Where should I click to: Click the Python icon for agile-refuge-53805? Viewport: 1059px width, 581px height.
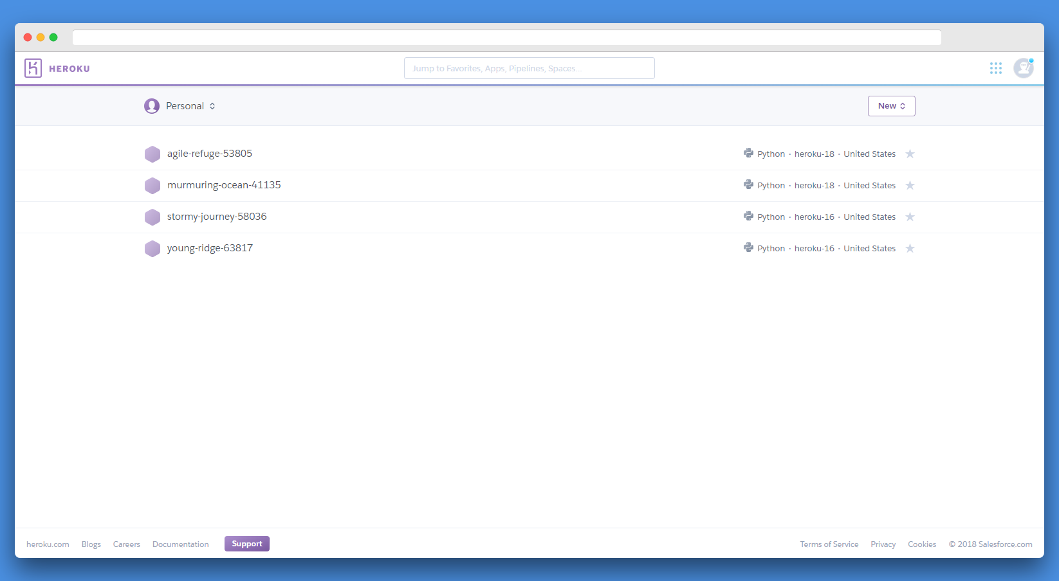tap(748, 154)
